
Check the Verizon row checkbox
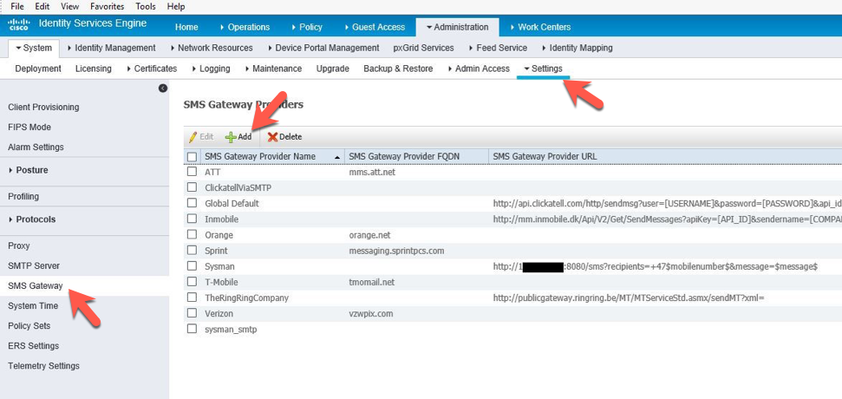pos(193,313)
